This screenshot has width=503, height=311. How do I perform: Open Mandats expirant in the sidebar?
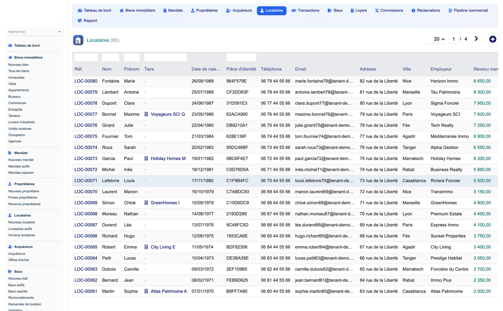21,173
